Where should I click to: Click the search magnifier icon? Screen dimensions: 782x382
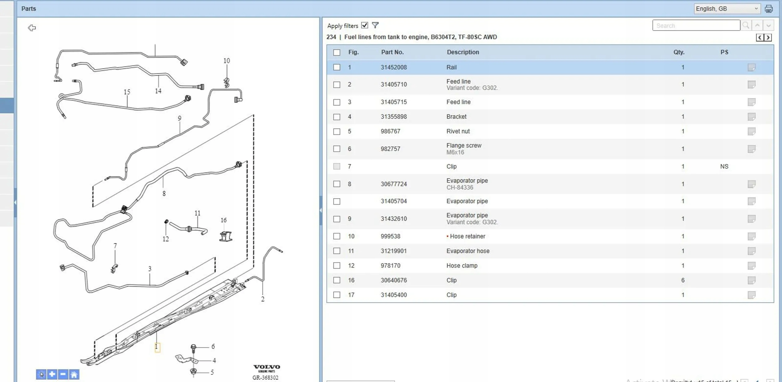(745, 25)
